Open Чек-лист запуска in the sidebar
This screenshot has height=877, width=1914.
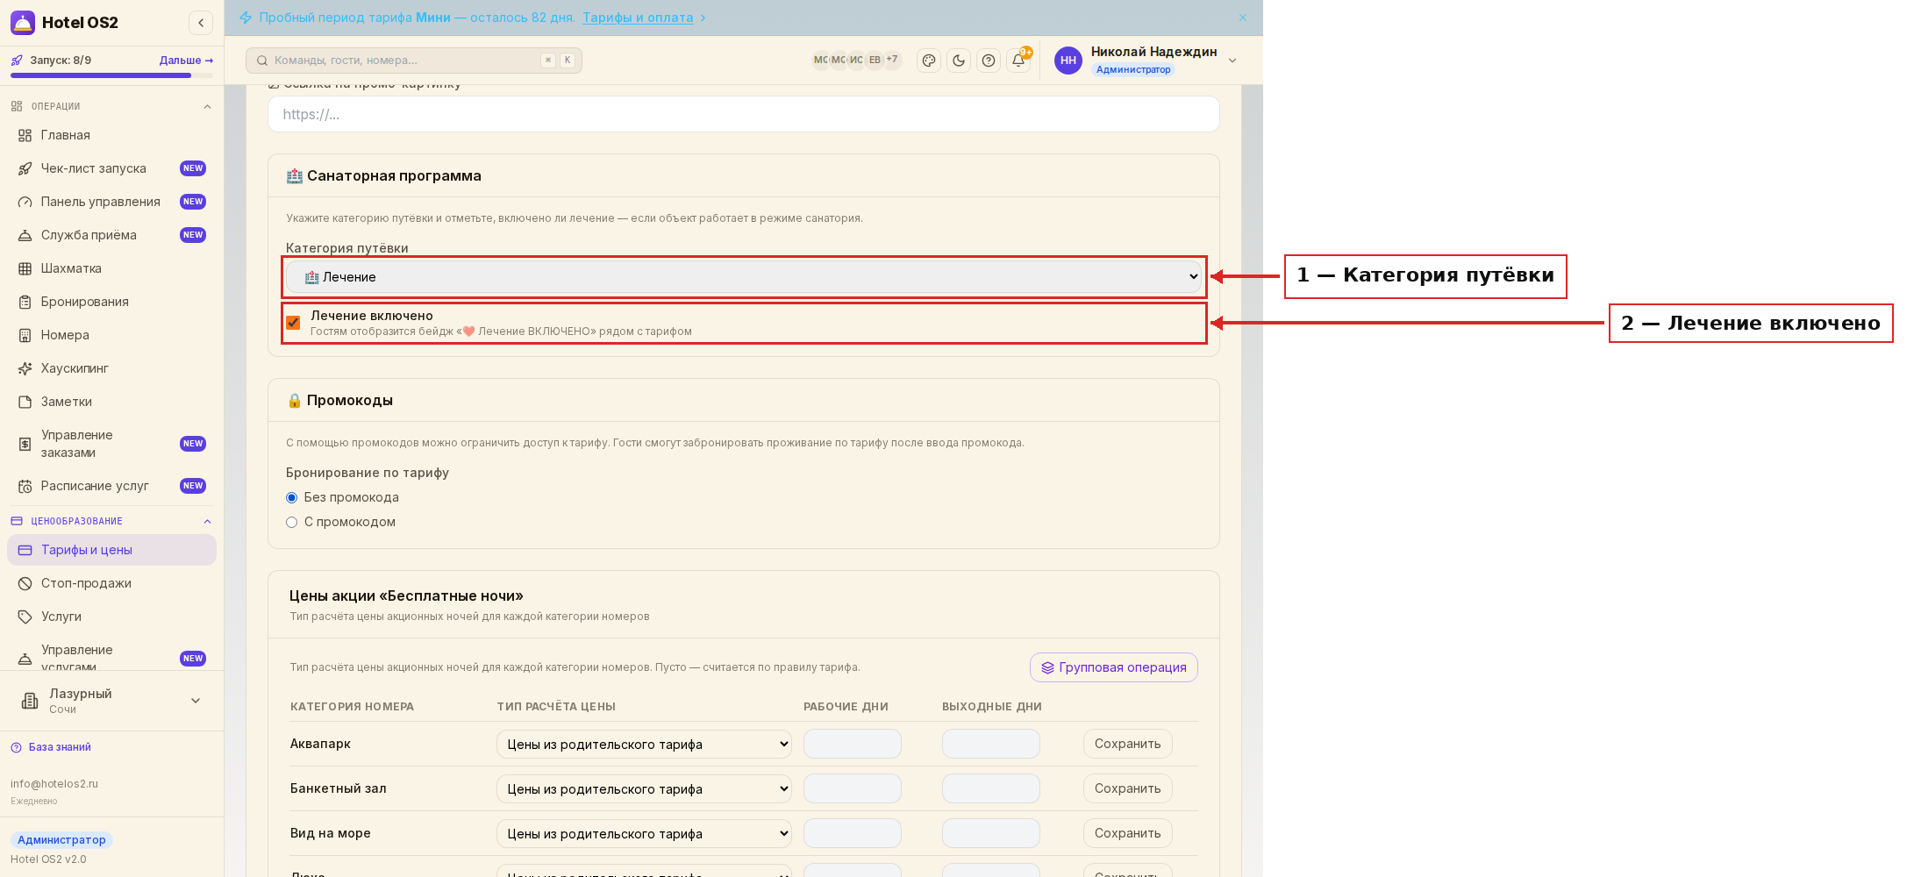[x=112, y=168]
